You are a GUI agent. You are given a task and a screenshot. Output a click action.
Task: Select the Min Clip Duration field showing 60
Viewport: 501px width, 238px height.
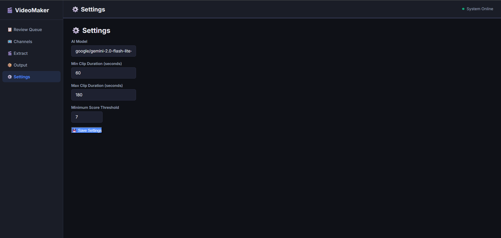pos(103,73)
